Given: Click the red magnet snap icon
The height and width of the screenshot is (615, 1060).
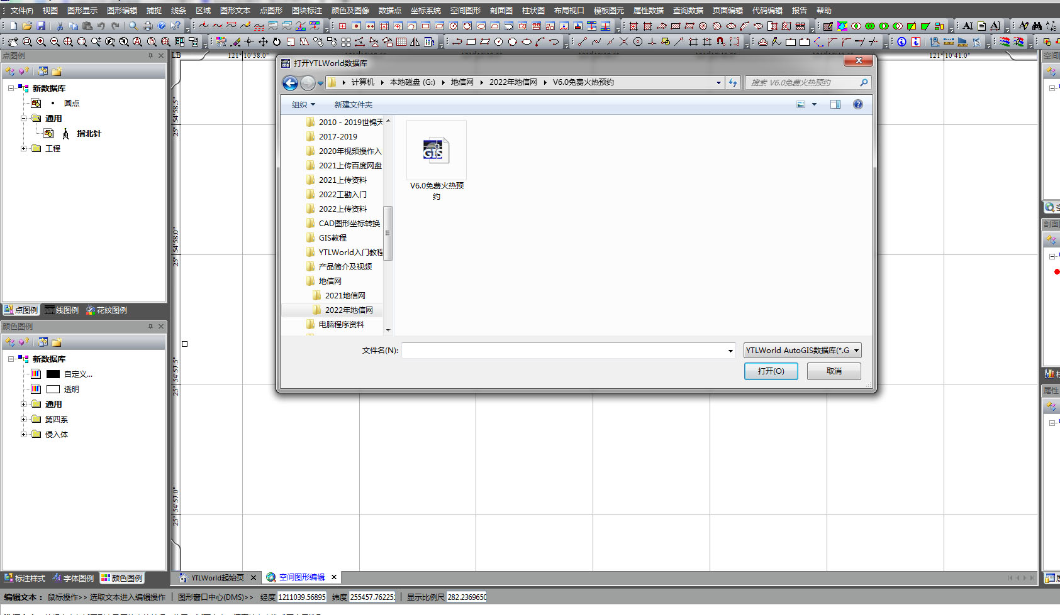Looking at the screenshot, I should (x=721, y=41).
